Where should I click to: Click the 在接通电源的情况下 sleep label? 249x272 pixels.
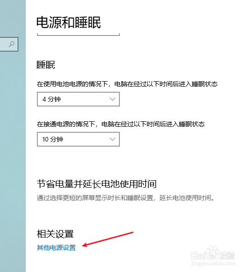coord(121,124)
